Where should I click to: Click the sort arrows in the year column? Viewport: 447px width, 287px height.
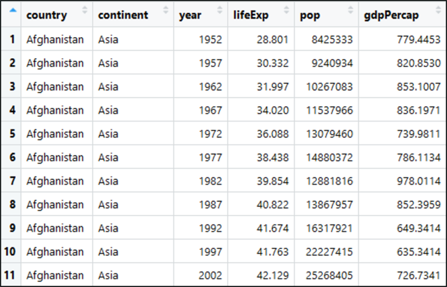click(219, 10)
